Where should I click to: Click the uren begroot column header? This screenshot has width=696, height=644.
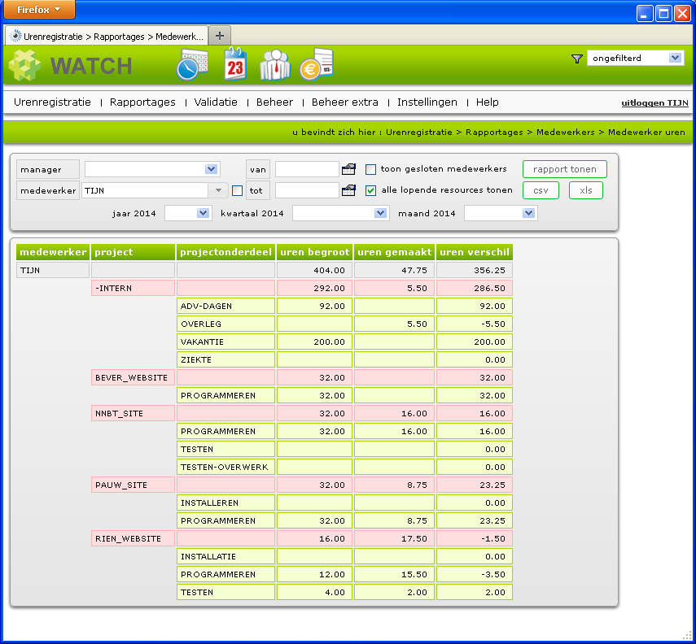pos(315,252)
